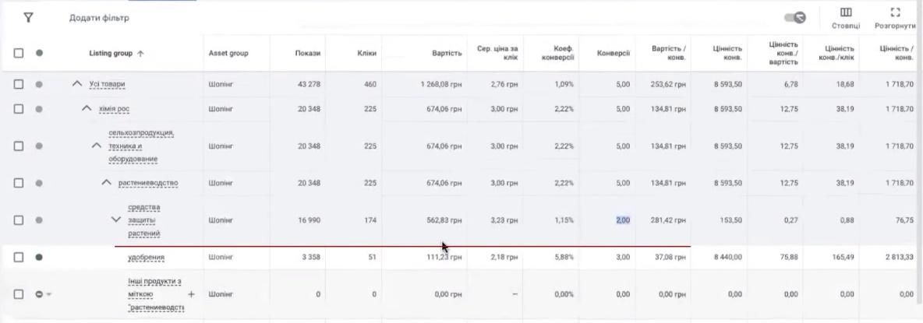Click status dot of Усі товари row
The image size is (923, 323).
point(39,84)
